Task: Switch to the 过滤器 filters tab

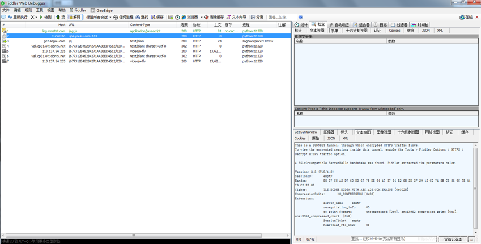Action: [399, 24]
